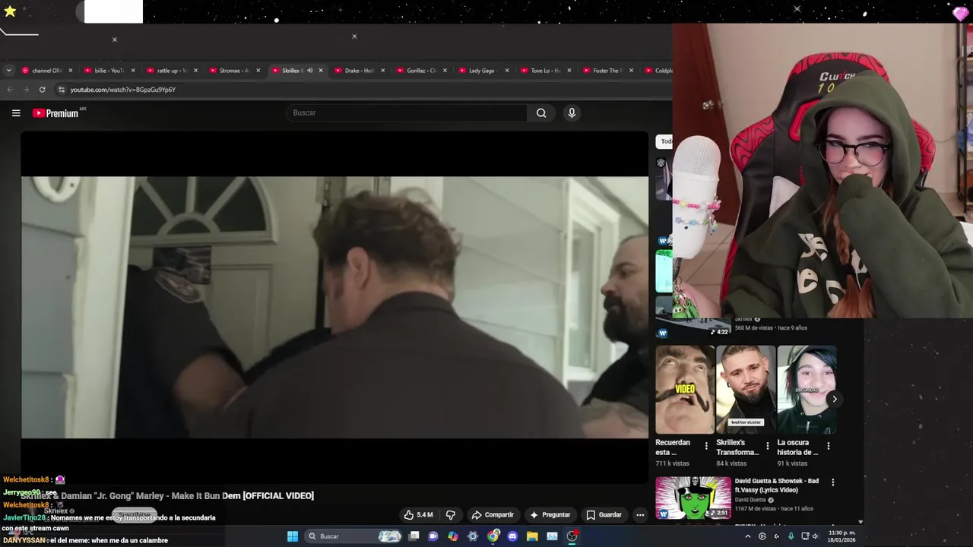Share the video via Compartir
The width and height of the screenshot is (973, 547).
click(x=493, y=515)
